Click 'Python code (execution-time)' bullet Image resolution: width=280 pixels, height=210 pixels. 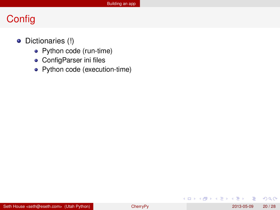pyautogui.click(x=87, y=69)
